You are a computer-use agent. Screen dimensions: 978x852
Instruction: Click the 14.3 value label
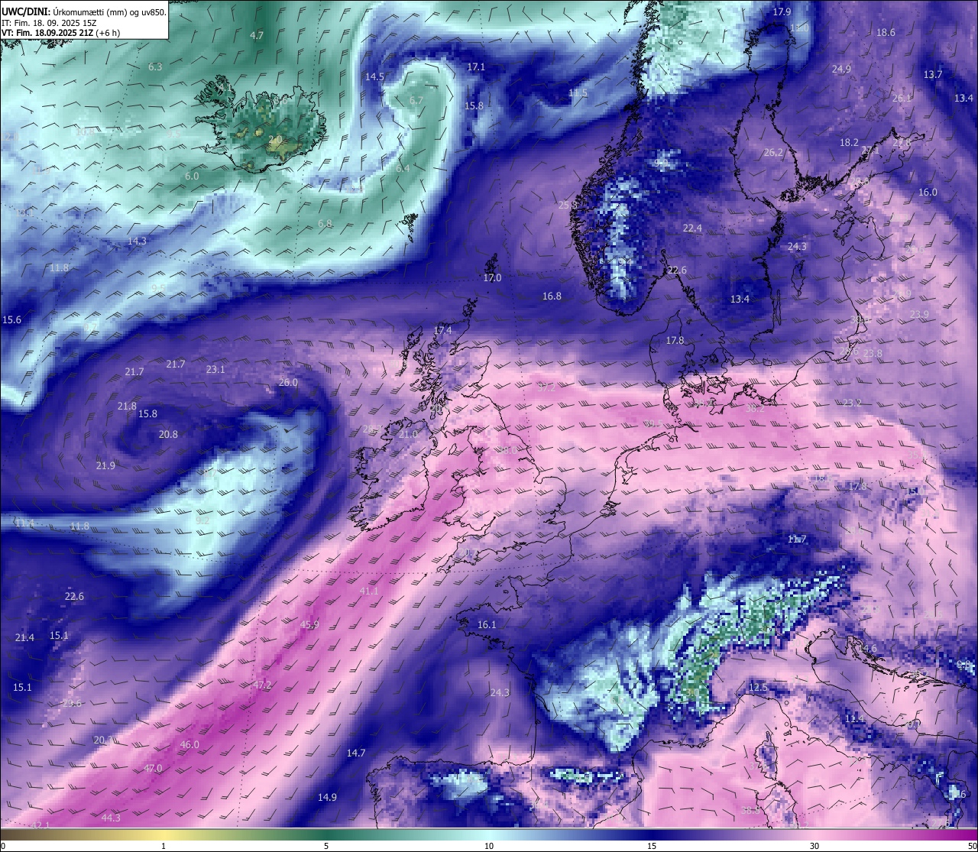(137, 241)
